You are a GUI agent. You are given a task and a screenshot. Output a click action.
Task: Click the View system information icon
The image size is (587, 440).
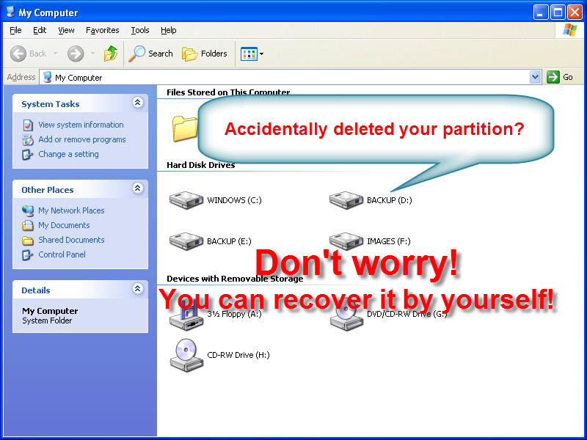[28, 125]
